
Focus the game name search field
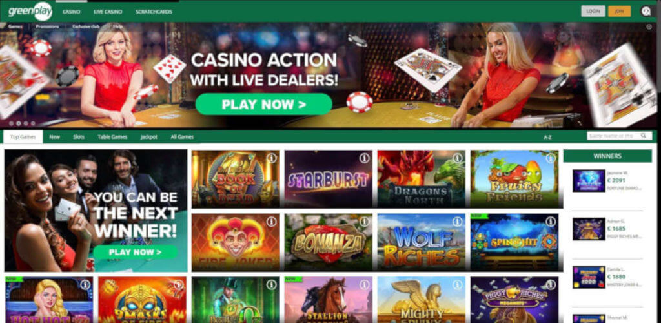[615, 136]
